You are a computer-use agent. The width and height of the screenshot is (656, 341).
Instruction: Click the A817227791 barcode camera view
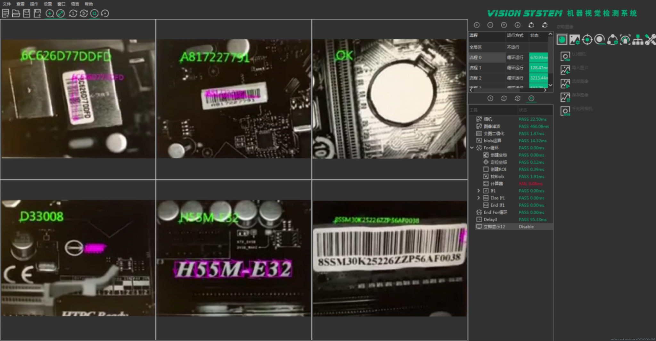coord(234,99)
